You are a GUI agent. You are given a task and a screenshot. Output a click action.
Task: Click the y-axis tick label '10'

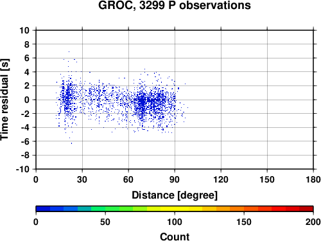(24, 30)
